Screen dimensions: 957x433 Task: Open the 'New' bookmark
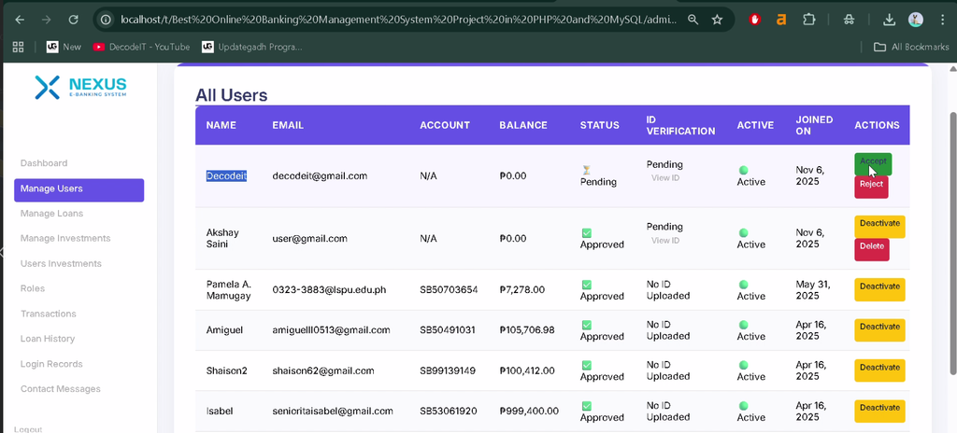(x=64, y=47)
